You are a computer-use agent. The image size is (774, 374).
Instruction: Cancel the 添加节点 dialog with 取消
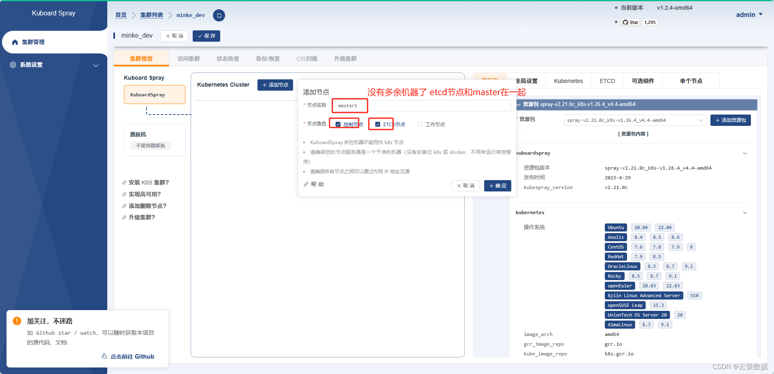coord(466,186)
